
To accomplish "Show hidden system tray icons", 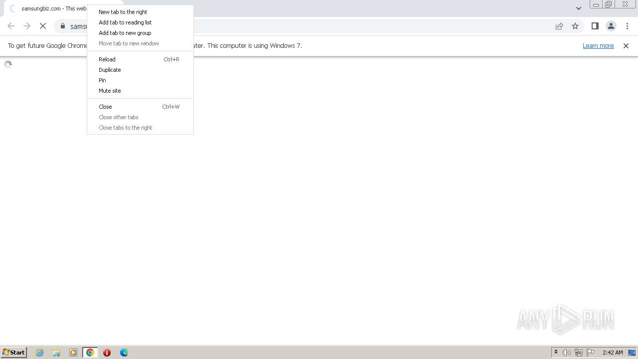I will point(556,352).
